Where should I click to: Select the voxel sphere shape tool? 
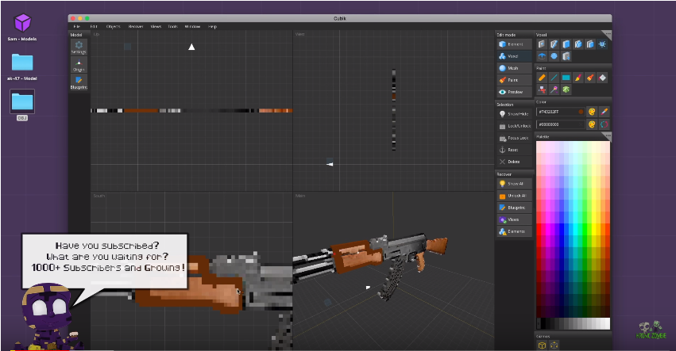click(554, 56)
